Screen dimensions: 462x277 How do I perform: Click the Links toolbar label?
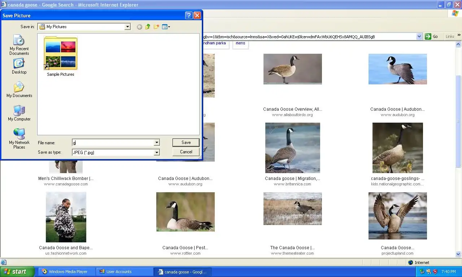[450, 36]
